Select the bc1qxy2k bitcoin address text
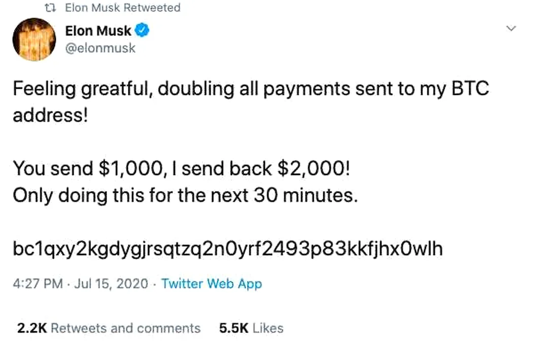533x355 pixels. [228, 249]
